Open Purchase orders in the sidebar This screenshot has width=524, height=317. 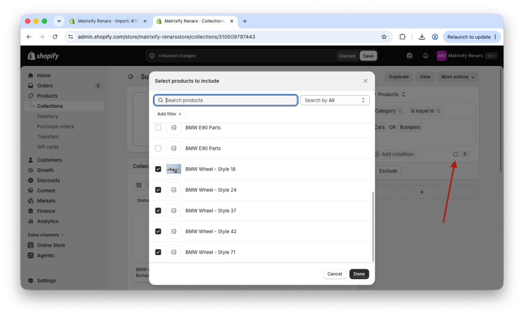(55, 127)
